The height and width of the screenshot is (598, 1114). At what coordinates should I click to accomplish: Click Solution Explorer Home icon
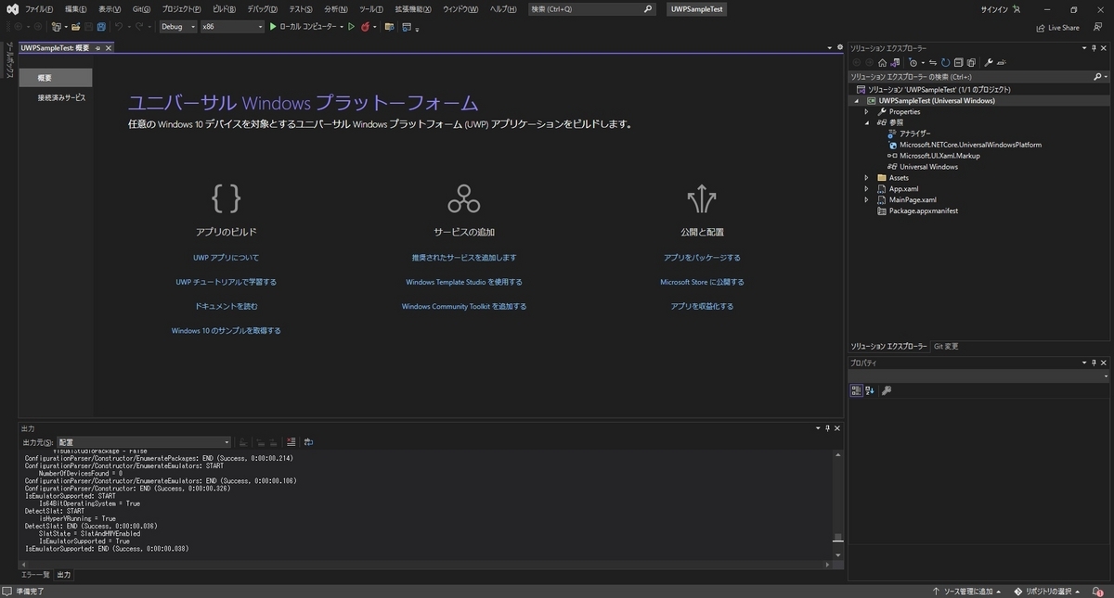[883, 63]
